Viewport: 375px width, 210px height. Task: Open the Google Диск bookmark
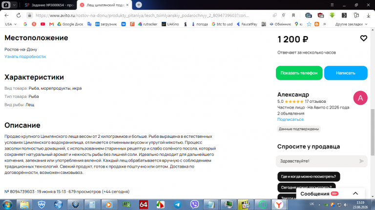(70, 24)
